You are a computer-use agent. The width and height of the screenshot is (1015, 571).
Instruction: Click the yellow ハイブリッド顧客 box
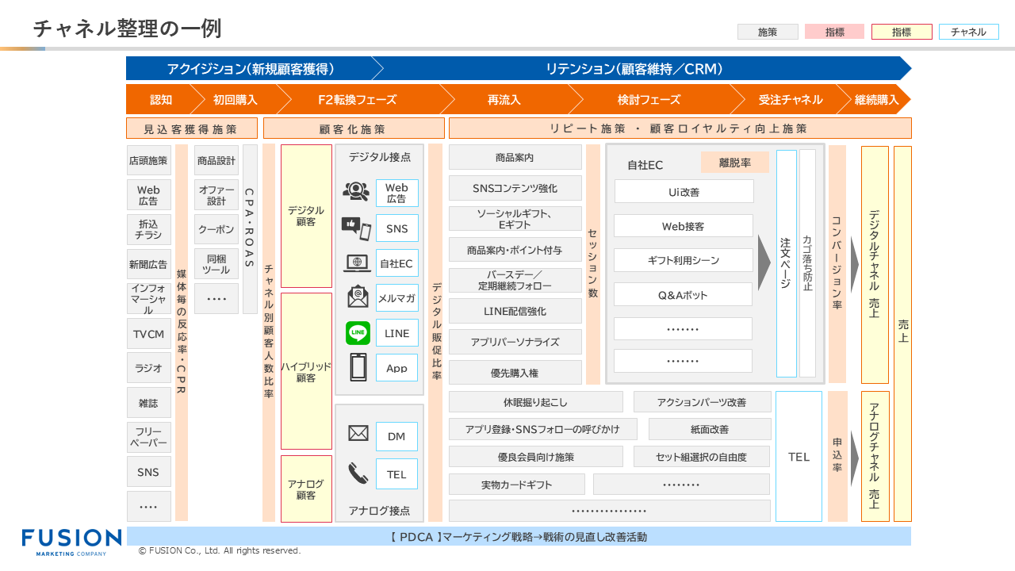[x=306, y=371]
